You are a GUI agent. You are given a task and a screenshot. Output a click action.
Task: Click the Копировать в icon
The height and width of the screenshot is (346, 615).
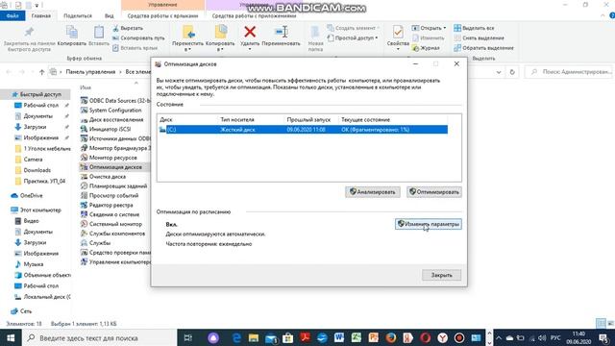tap(220, 32)
